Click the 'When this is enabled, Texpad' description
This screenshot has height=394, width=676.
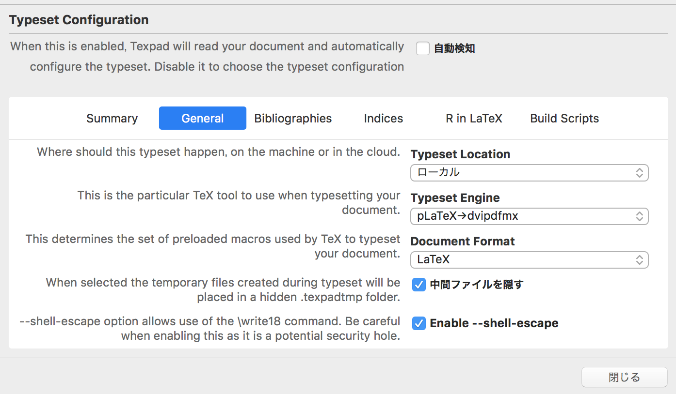tap(208, 57)
